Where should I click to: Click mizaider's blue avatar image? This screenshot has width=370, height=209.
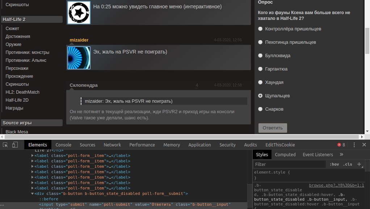(x=79, y=58)
